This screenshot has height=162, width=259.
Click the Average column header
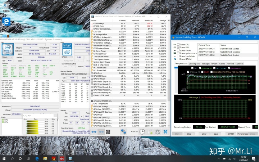point(163,21)
